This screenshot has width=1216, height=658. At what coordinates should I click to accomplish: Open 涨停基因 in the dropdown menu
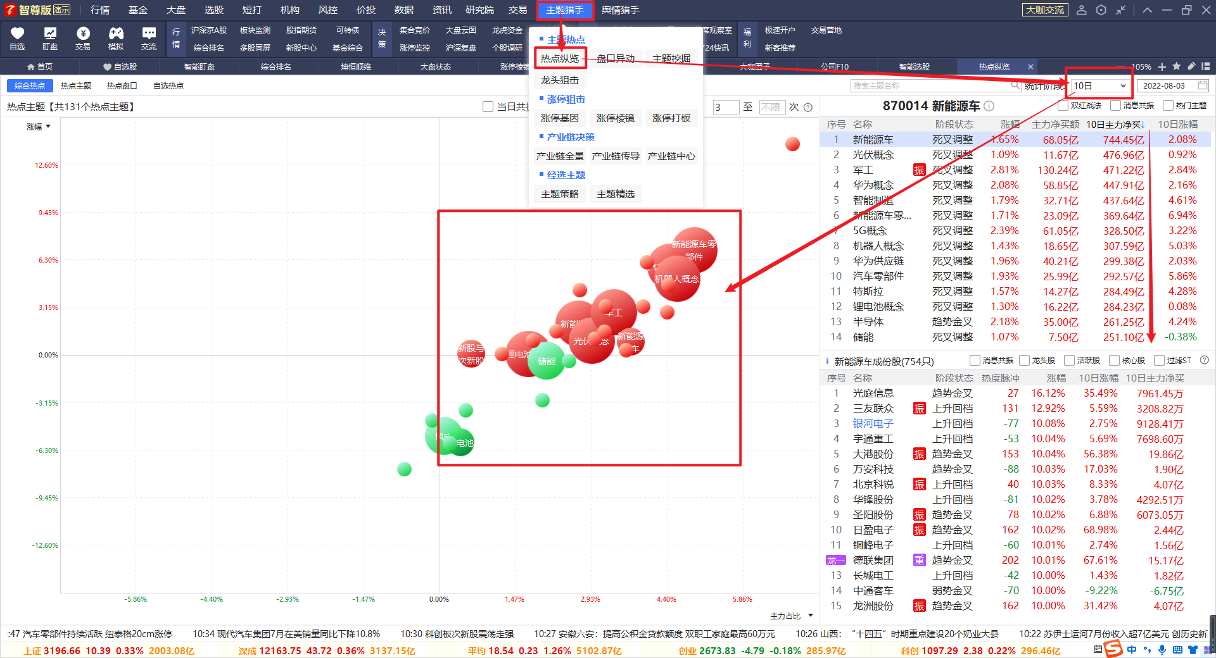tap(560, 118)
